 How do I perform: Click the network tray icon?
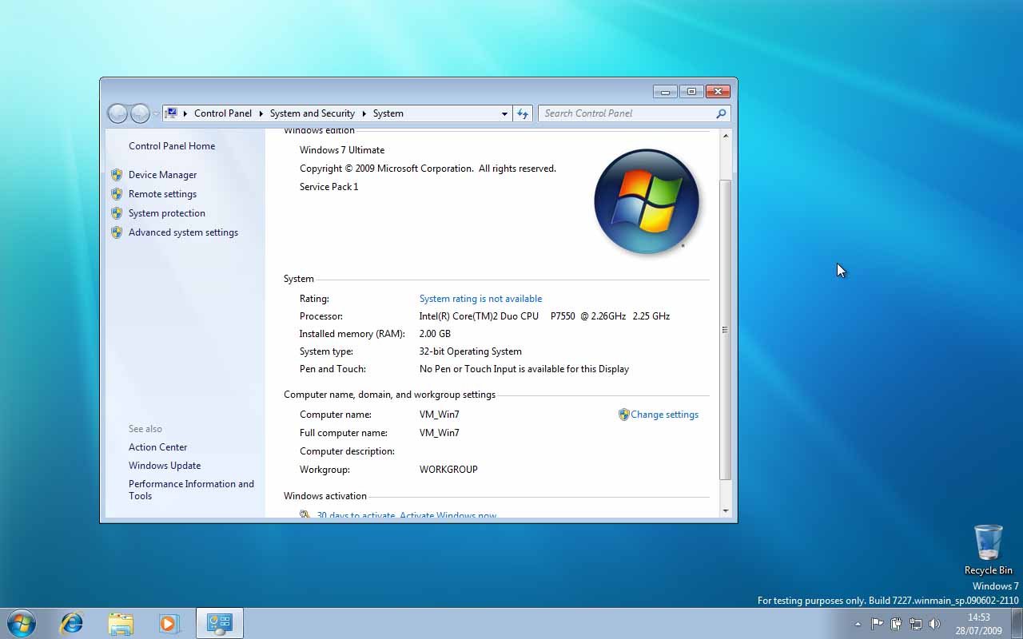pyautogui.click(x=915, y=624)
